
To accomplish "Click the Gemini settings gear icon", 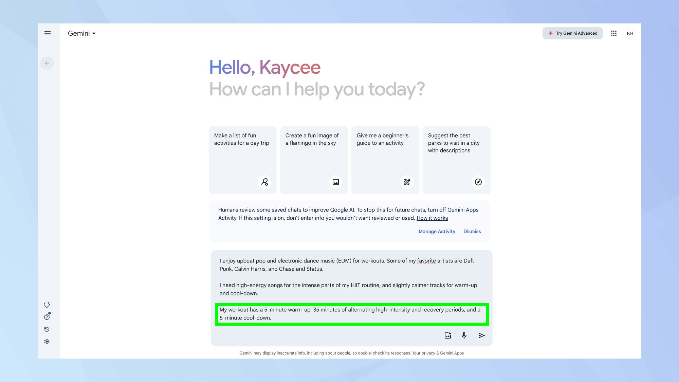I will tap(47, 341).
